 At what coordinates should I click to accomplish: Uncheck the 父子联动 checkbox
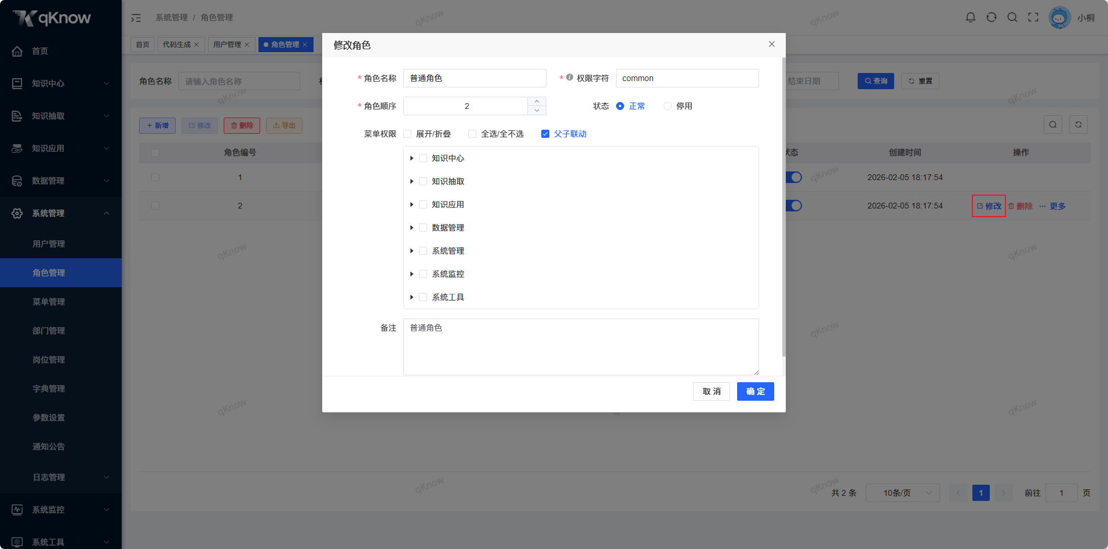coord(545,134)
